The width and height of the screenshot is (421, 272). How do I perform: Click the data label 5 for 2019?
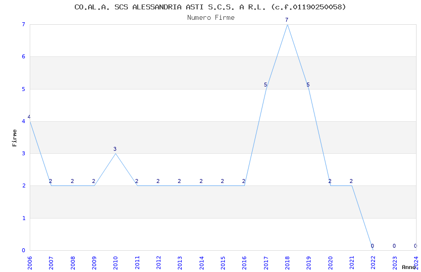pyautogui.click(x=308, y=85)
